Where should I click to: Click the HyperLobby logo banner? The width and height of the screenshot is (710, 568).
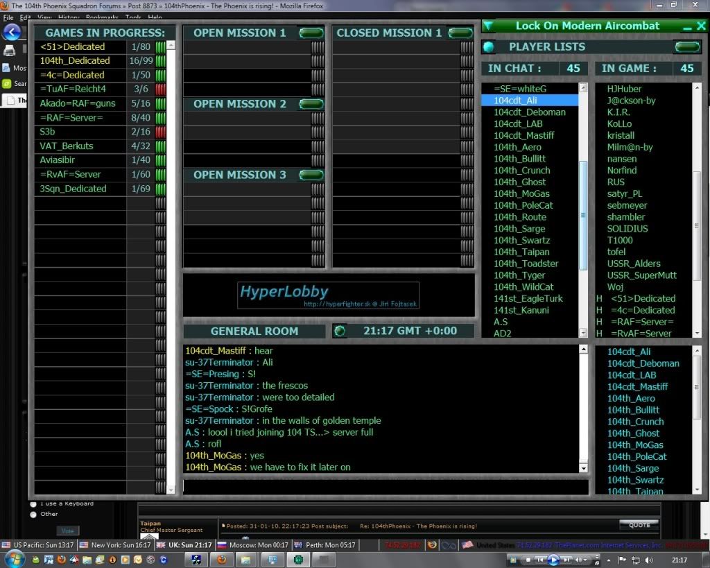(x=329, y=294)
